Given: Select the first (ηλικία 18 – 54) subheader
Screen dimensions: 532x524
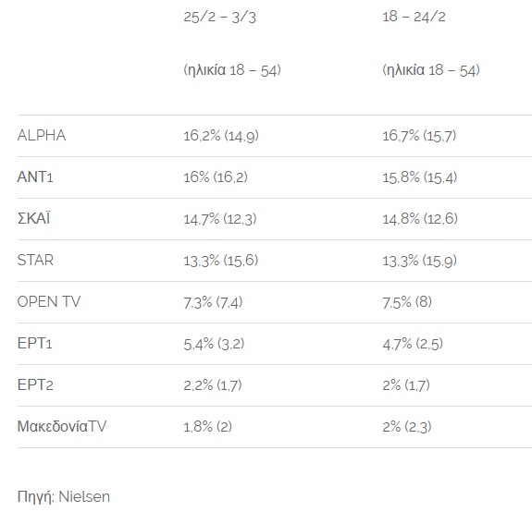Looking at the screenshot, I should (x=232, y=70).
